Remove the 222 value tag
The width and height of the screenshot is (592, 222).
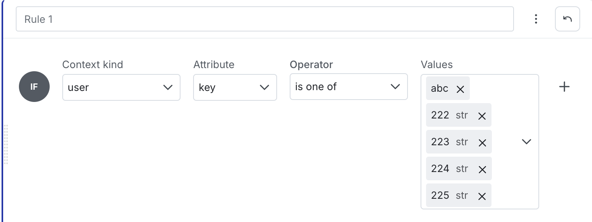[482, 116]
